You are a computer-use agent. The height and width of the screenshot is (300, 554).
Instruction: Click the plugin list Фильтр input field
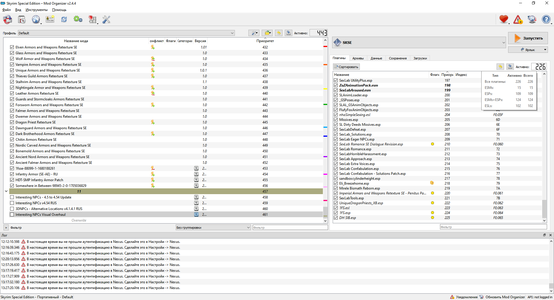click(x=493, y=227)
